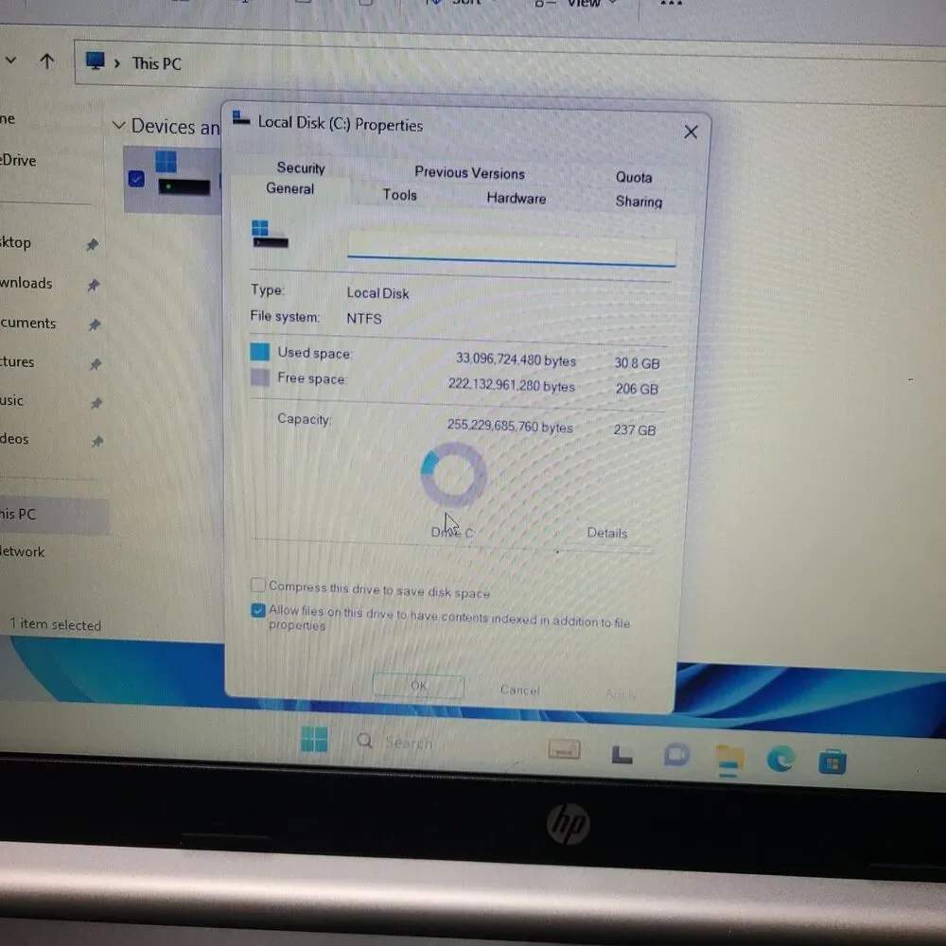The width and height of the screenshot is (946, 946).
Task: Open the recent locations dropdown arrow
Action: point(10,60)
